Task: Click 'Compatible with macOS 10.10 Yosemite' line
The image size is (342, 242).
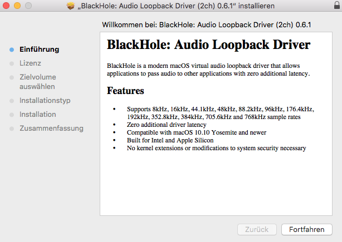Action: (197, 132)
